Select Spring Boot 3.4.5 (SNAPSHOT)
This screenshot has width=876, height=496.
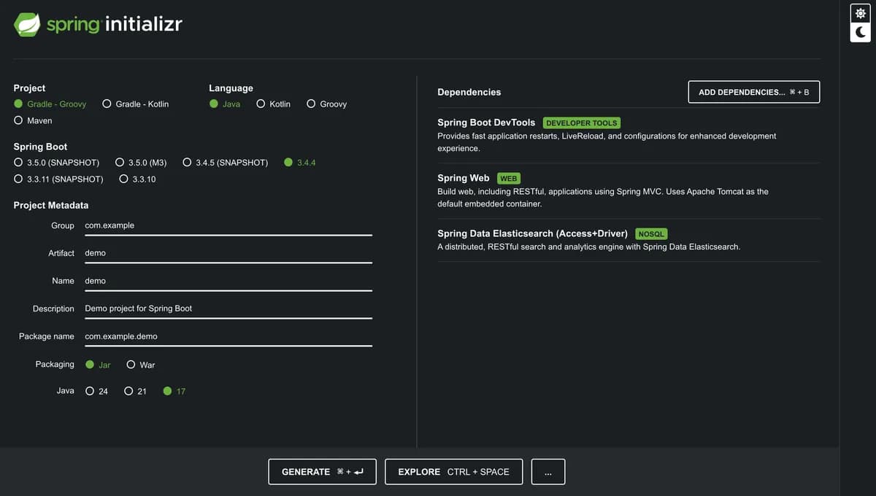pyautogui.click(x=226, y=163)
